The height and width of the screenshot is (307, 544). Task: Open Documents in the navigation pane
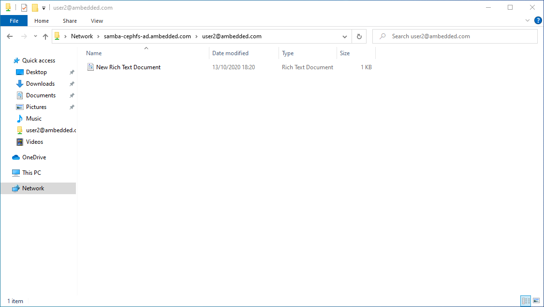(41, 95)
